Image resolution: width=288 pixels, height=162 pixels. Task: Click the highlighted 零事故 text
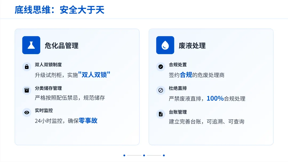(x=88, y=121)
